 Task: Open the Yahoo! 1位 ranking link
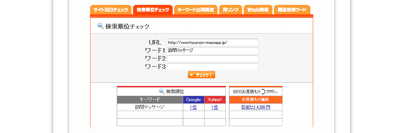tap(214, 107)
